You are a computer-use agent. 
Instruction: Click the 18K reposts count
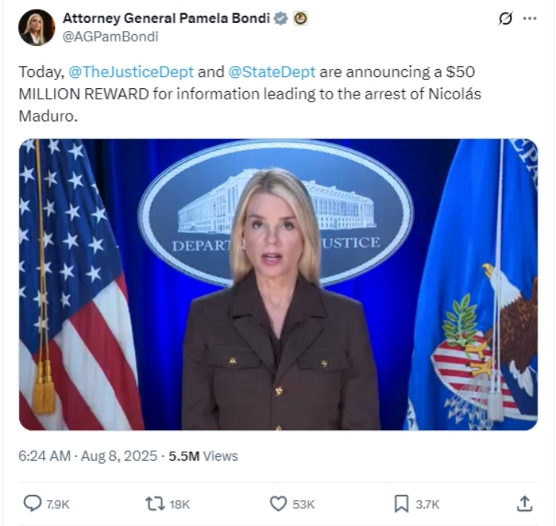[x=179, y=504]
